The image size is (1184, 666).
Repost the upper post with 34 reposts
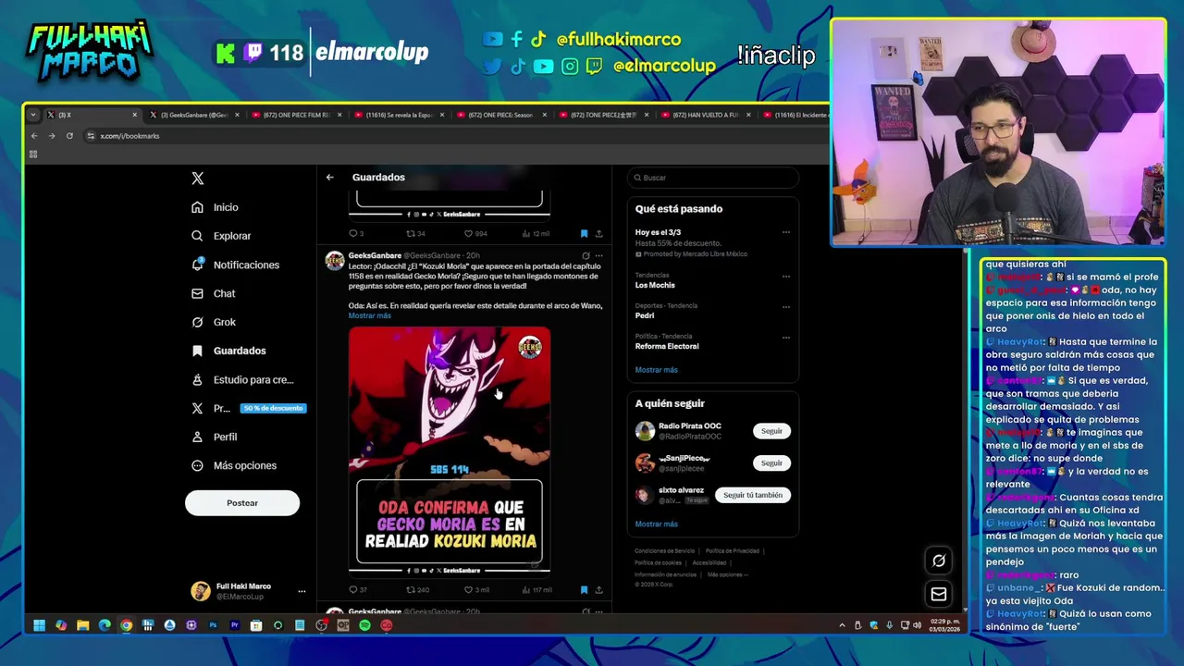pyautogui.click(x=416, y=234)
